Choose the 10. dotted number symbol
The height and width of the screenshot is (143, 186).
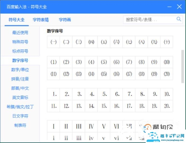click(167, 94)
